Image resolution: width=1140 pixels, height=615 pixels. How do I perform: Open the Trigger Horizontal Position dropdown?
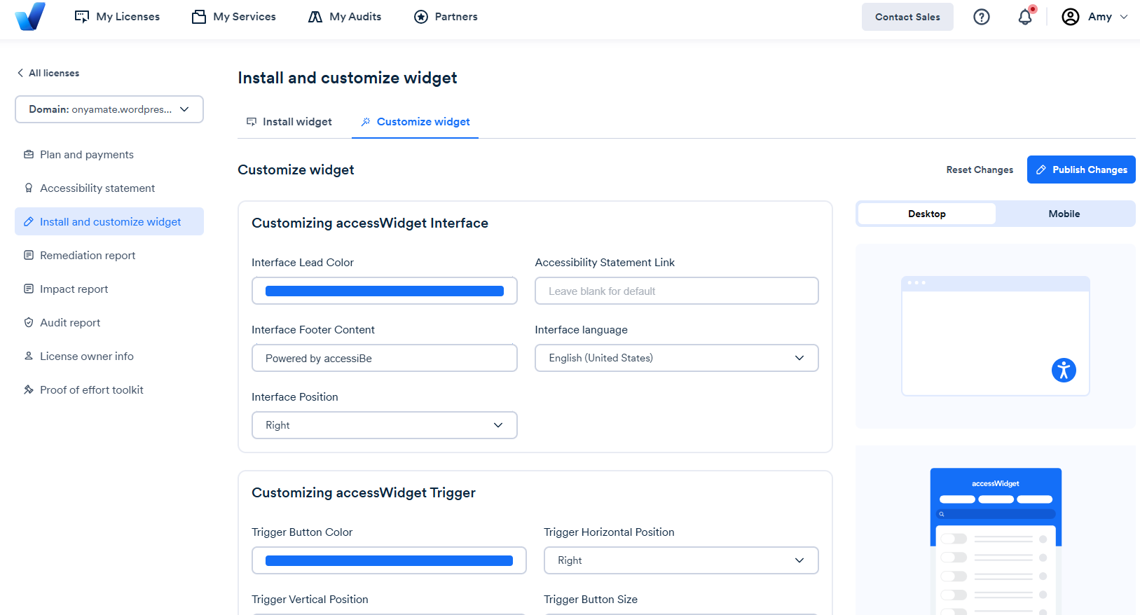681,560
